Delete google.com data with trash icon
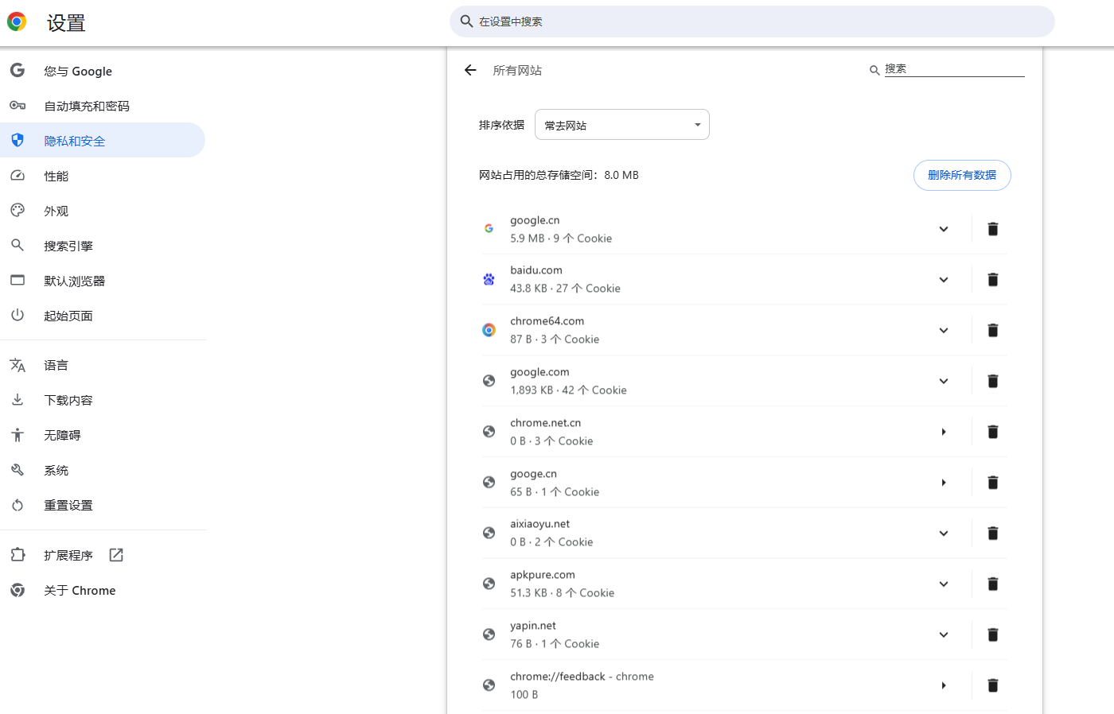The image size is (1114, 714). point(992,381)
